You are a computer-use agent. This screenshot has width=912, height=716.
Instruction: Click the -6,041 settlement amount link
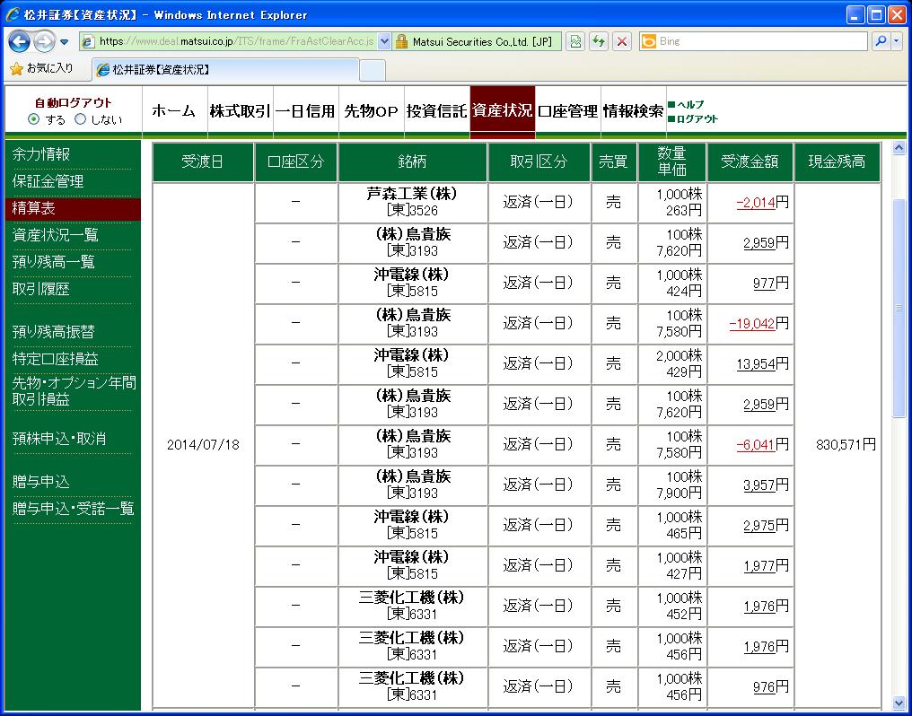[x=756, y=445]
